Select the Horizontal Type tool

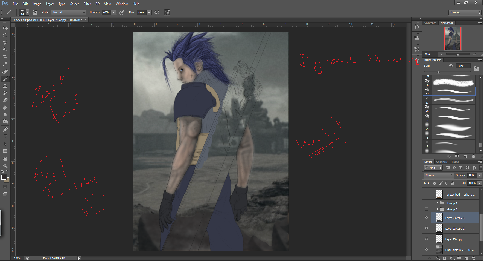[5, 137]
